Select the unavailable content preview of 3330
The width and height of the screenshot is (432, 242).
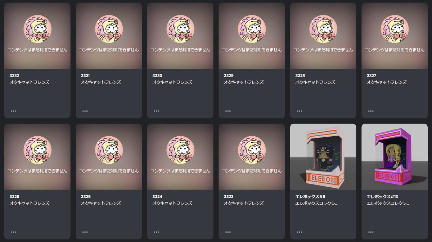(x=180, y=36)
